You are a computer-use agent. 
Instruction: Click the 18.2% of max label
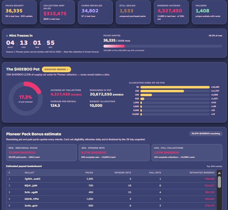(215, 36)
